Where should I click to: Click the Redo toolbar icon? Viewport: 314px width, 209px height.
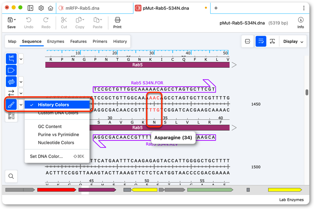[46, 20]
